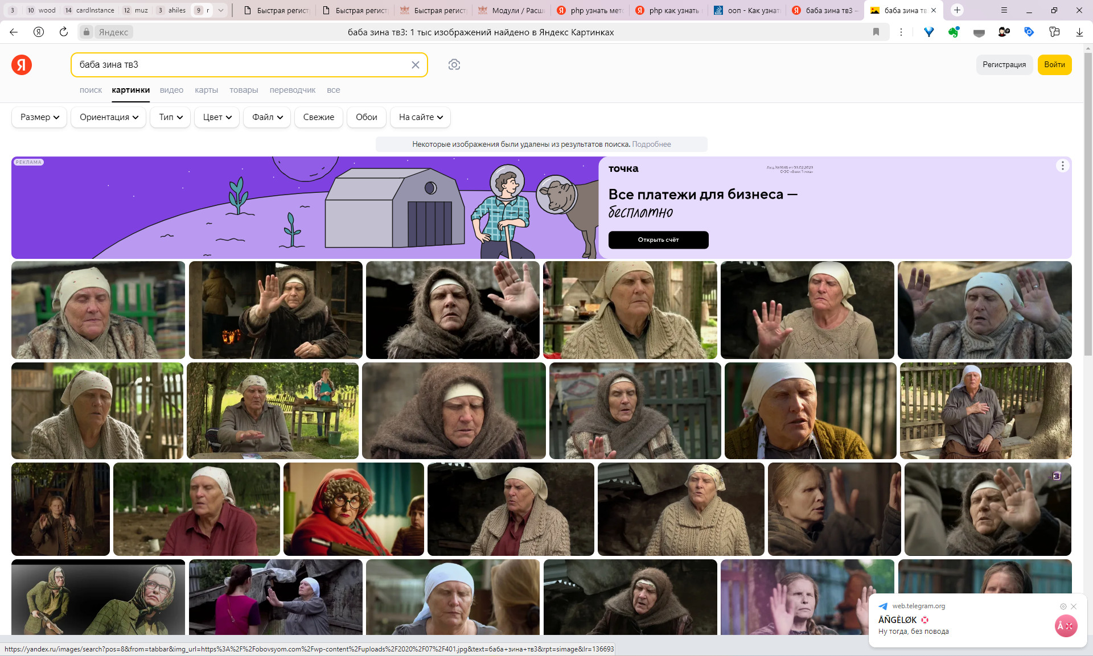Image resolution: width=1093 pixels, height=656 pixels.
Task: Open thumbnail of woman in maroon shirt
Action: [x=196, y=509]
